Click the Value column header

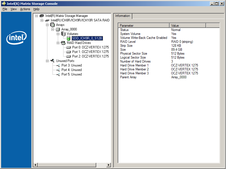tap(188, 26)
